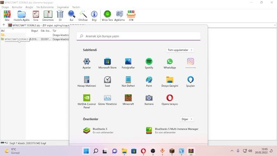Open BlueStacks 5 recommended item
Image resolution: width=277 pixels, height=156 pixels.
(98, 130)
